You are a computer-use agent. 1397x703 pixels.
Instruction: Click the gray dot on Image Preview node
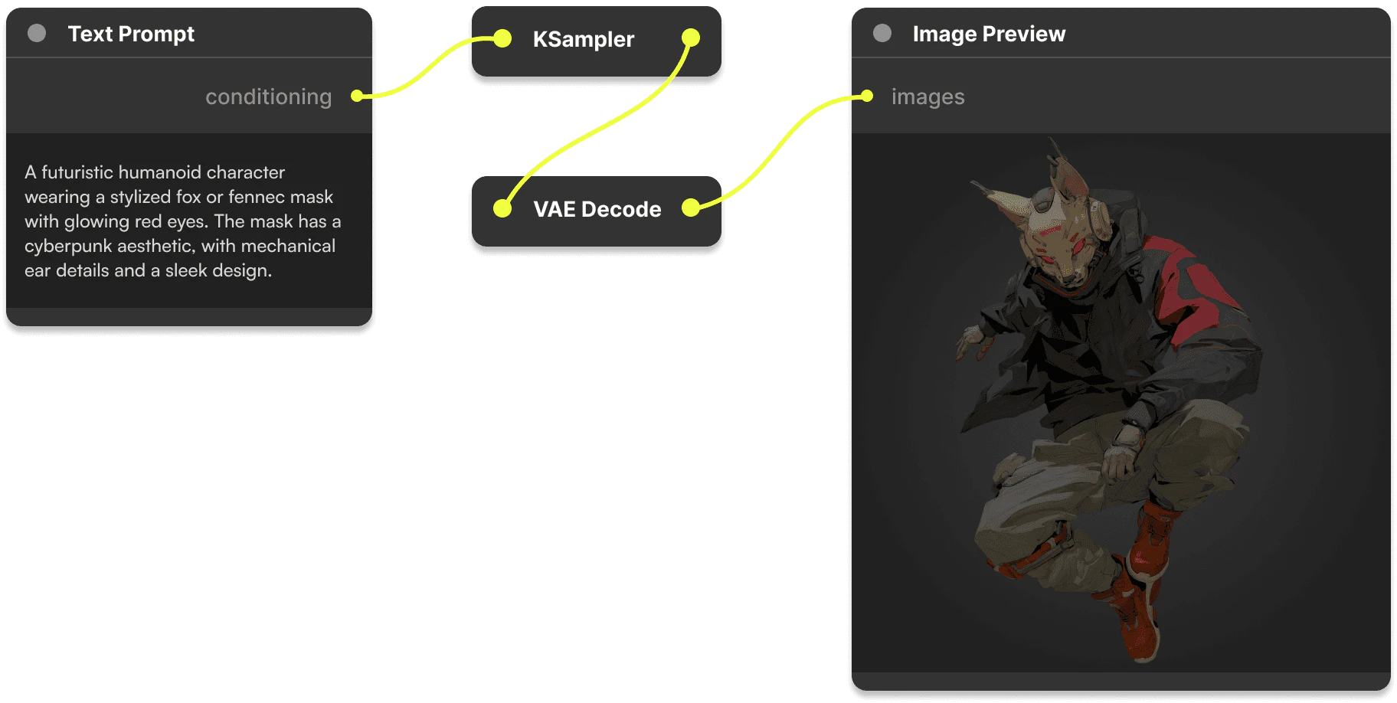tap(882, 33)
